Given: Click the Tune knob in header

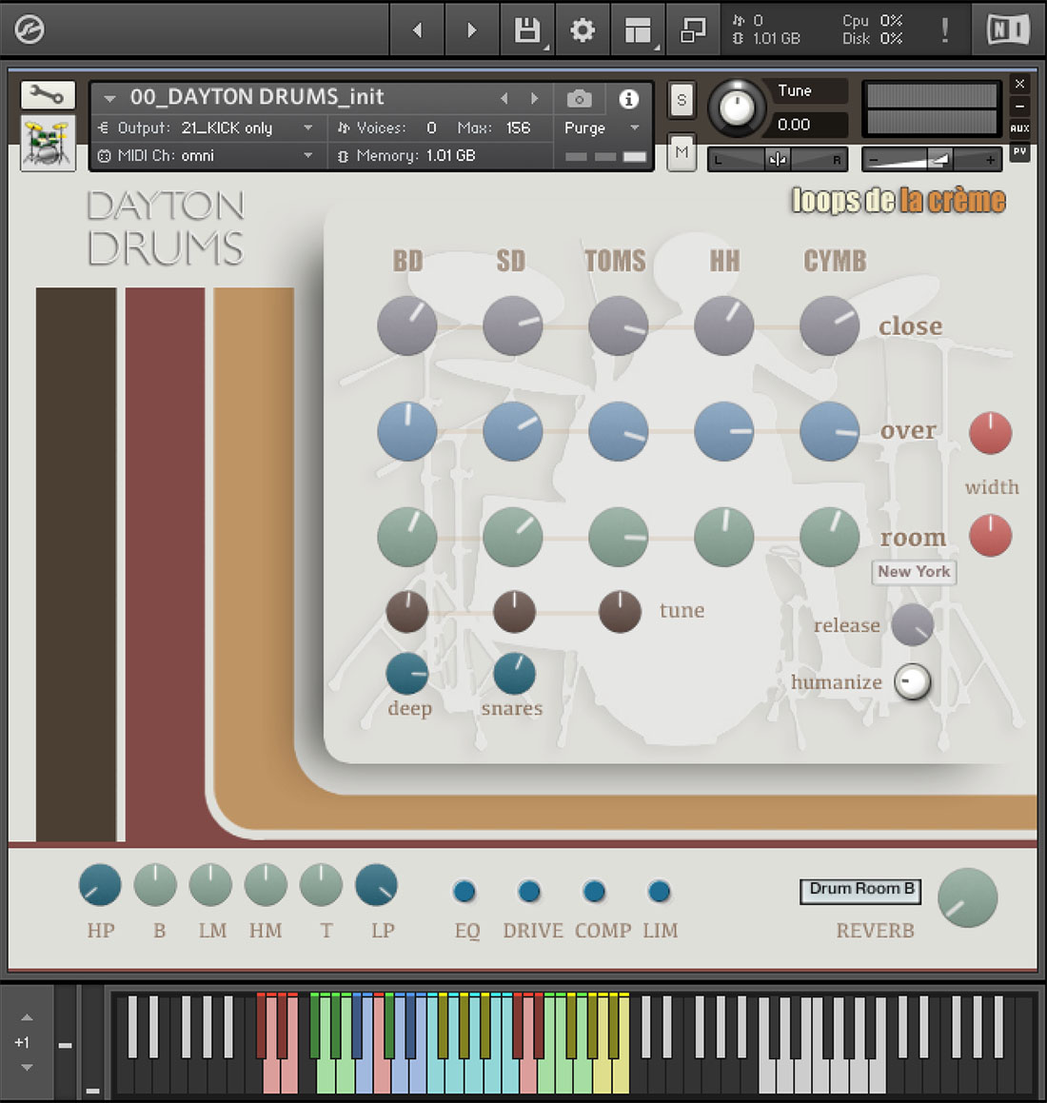Looking at the screenshot, I should click(737, 108).
